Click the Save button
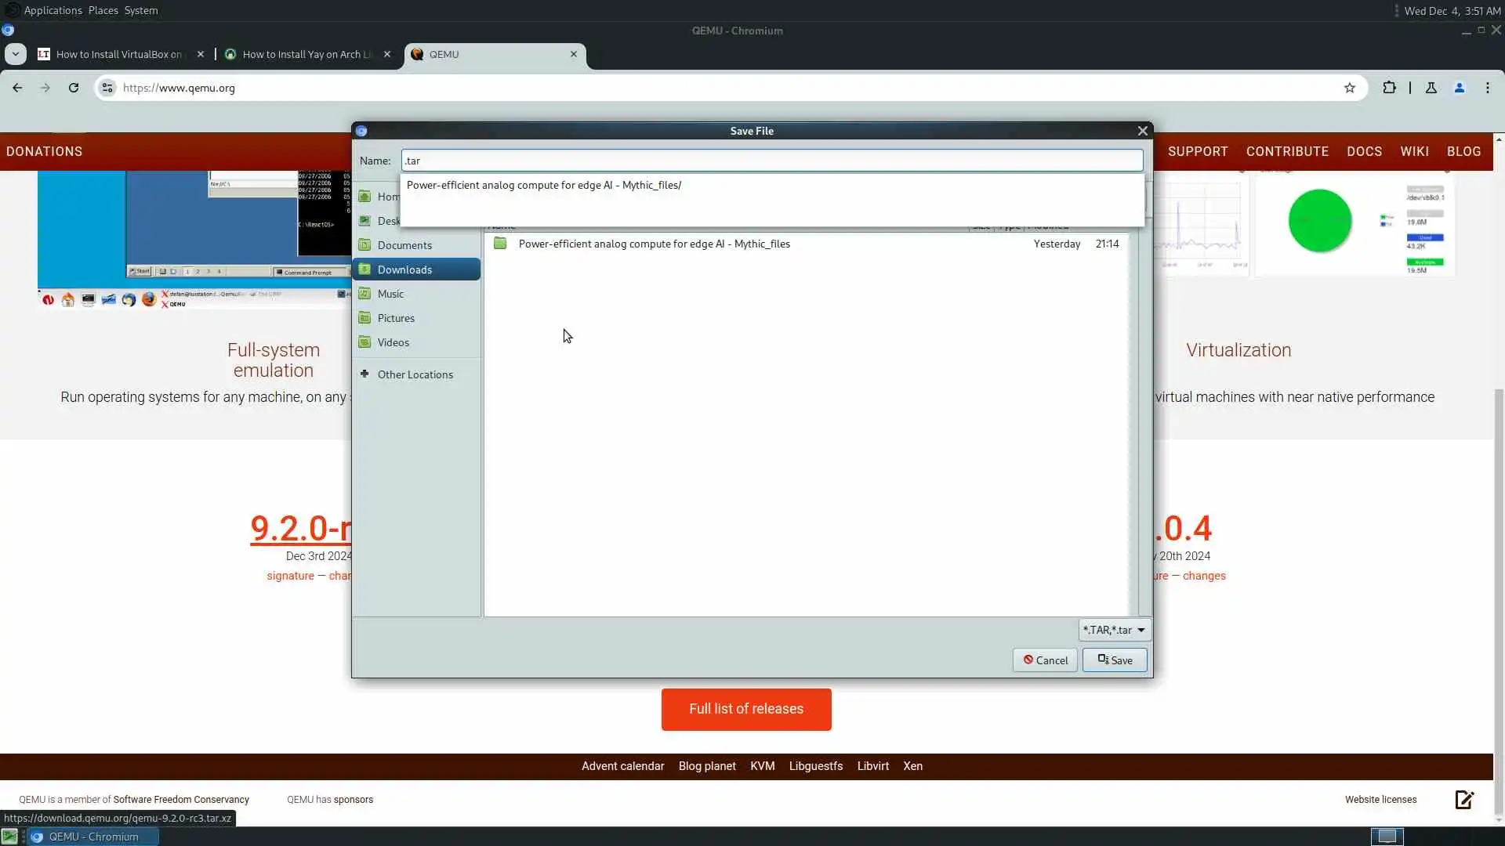The height and width of the screenshot is (846, 1505). [x=1114, y=660]
